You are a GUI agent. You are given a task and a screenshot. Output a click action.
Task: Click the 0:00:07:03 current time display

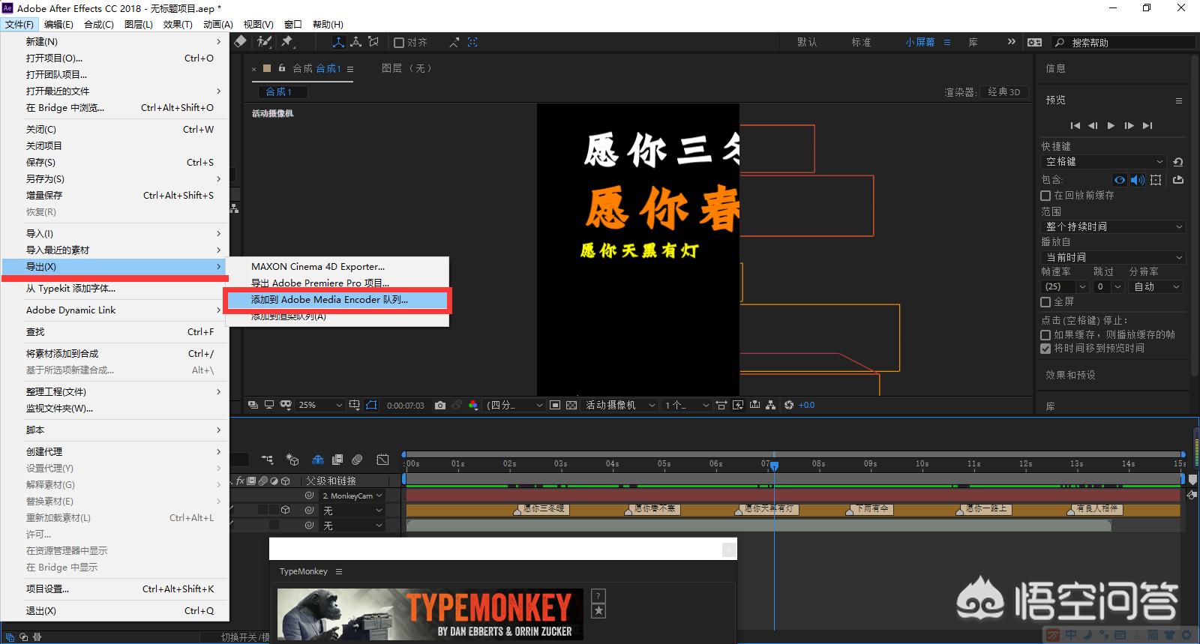(406, 406)
